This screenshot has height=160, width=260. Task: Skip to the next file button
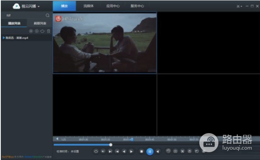click(110, 151)
